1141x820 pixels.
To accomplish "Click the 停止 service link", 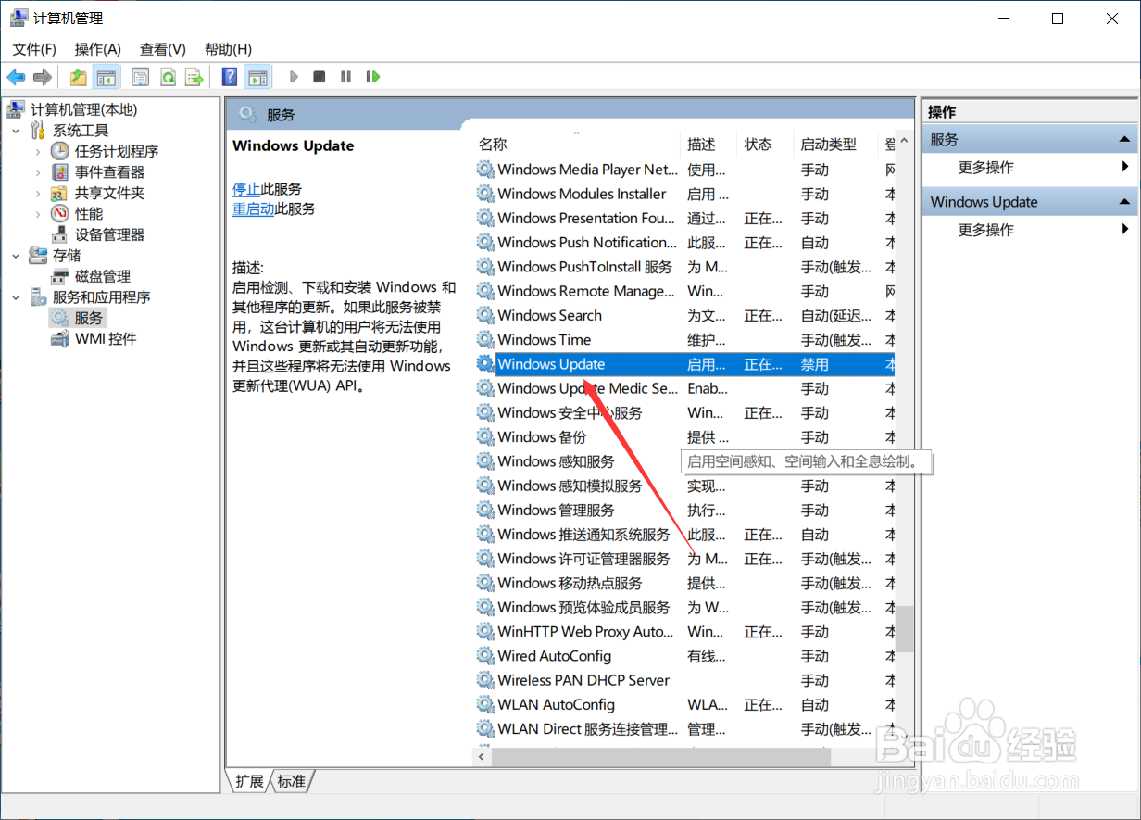I will (246, 188).
